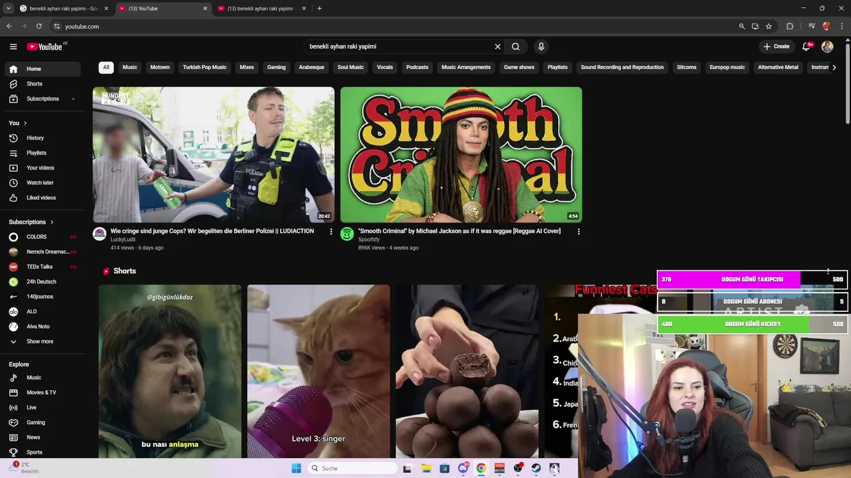Select the Game shows filter chip
This screenshot has height=478, width=851.
519,67
